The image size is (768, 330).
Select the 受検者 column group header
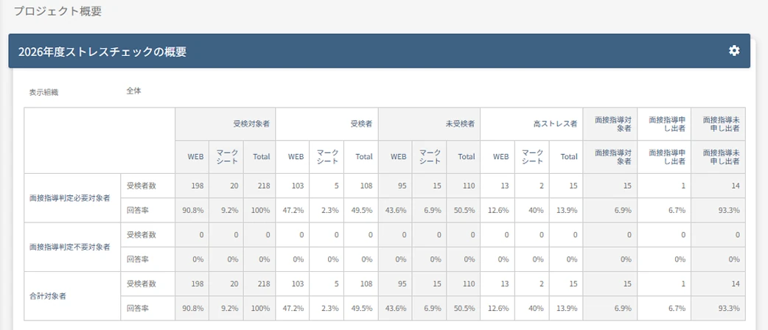(x=327, y=124)
